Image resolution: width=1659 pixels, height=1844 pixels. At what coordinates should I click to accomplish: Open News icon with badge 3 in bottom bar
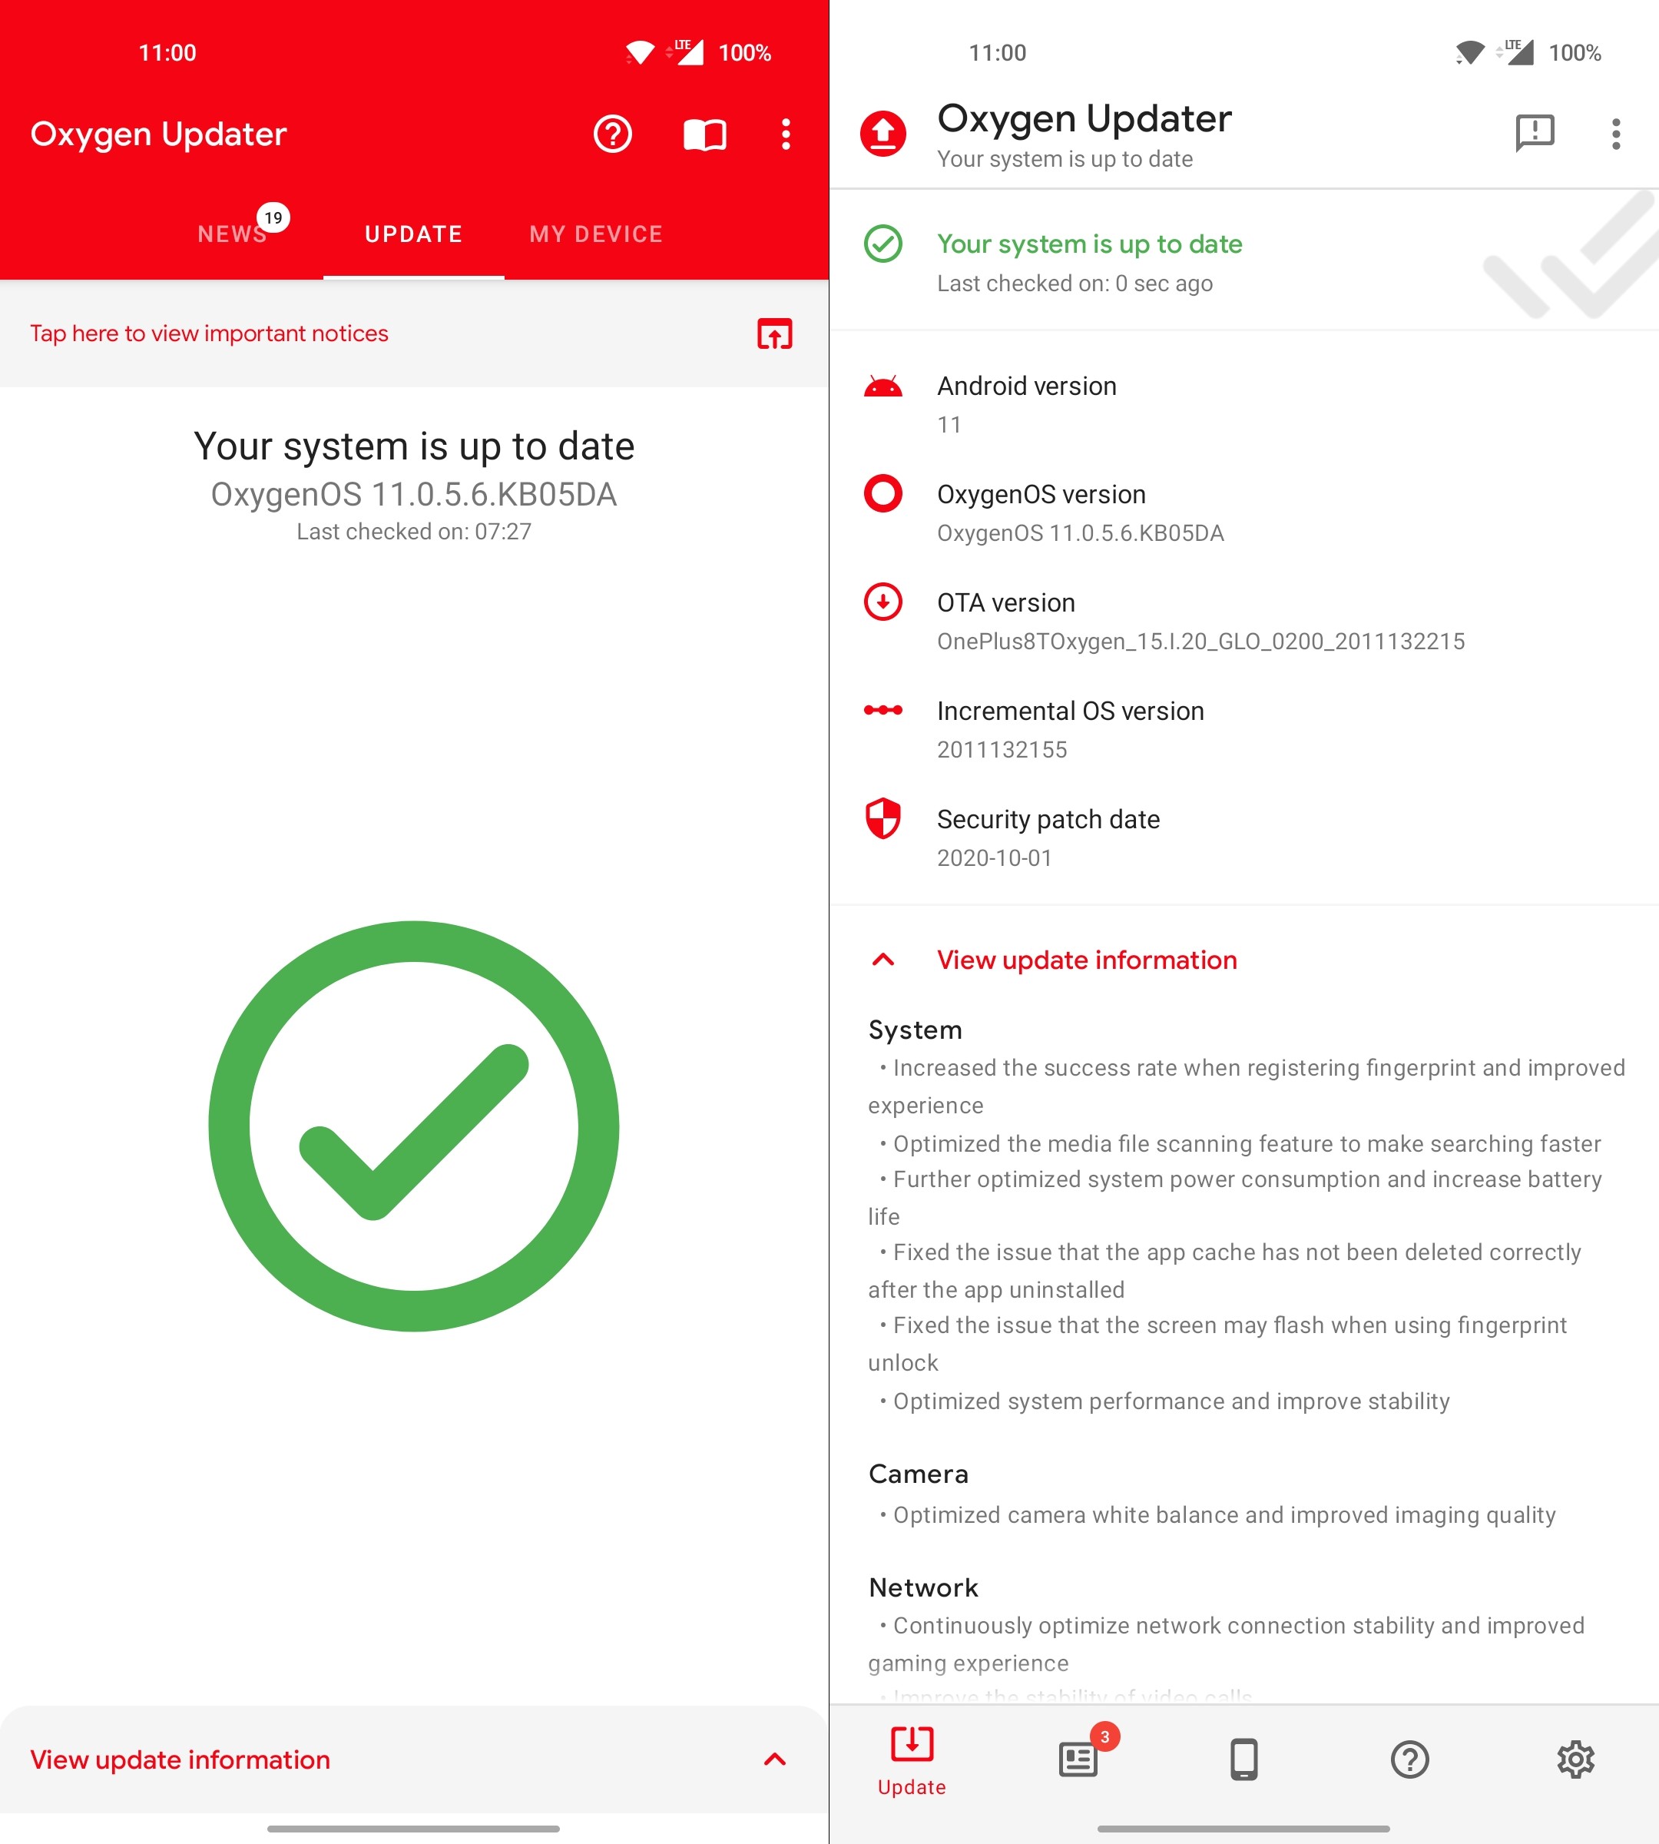click(x=1078, y=1758)
